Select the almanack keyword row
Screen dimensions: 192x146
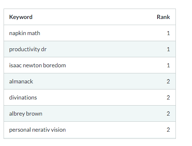tap(90, 81)
